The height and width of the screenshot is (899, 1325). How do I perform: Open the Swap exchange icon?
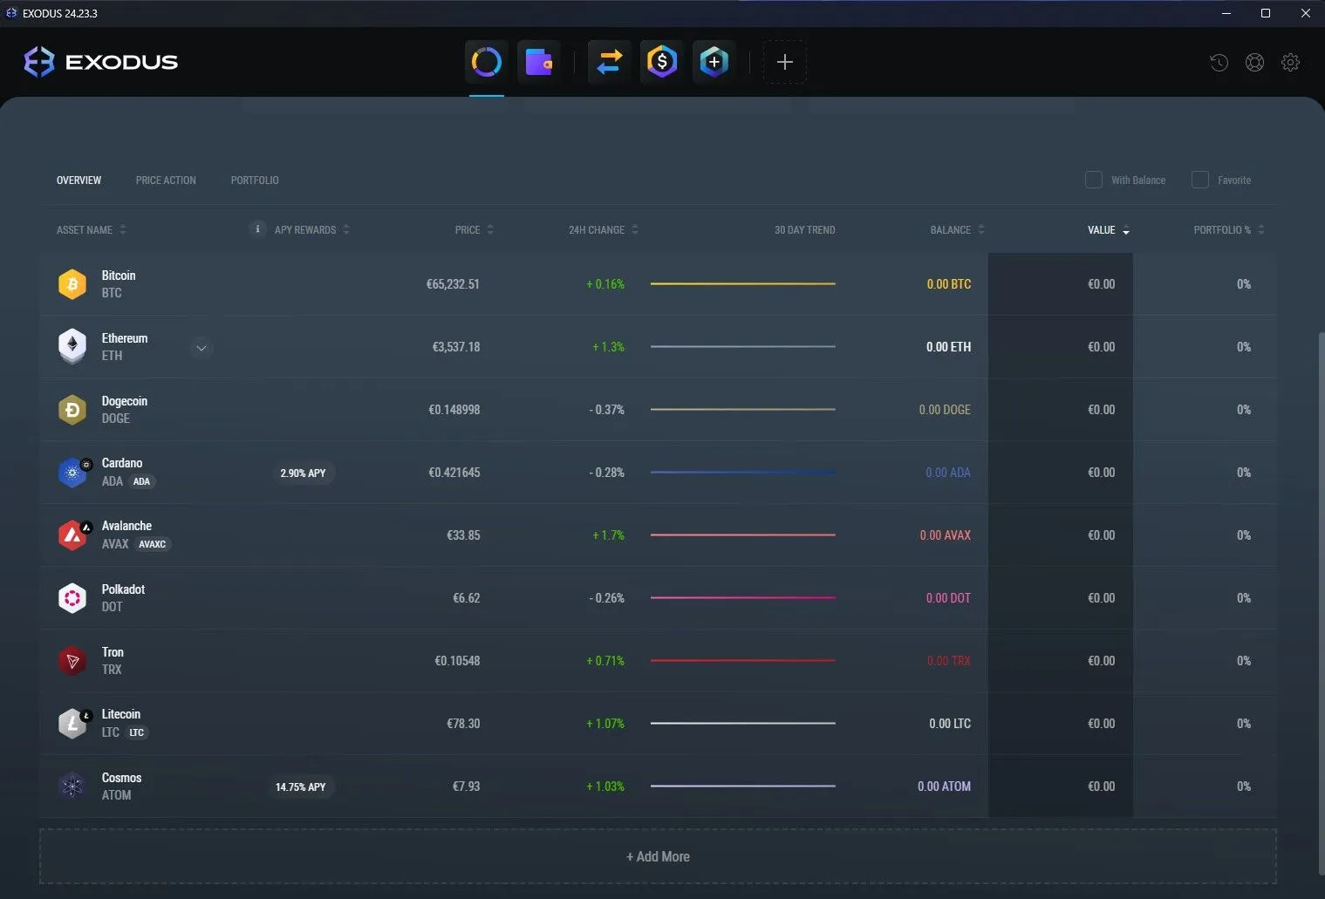(609, 61)
